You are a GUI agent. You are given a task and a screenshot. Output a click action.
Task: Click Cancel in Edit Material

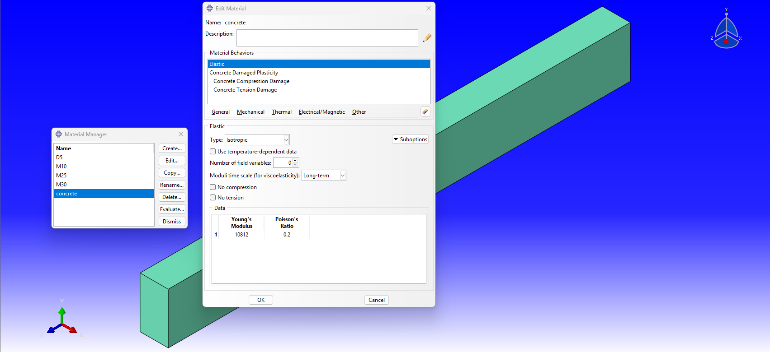(377, 300)
